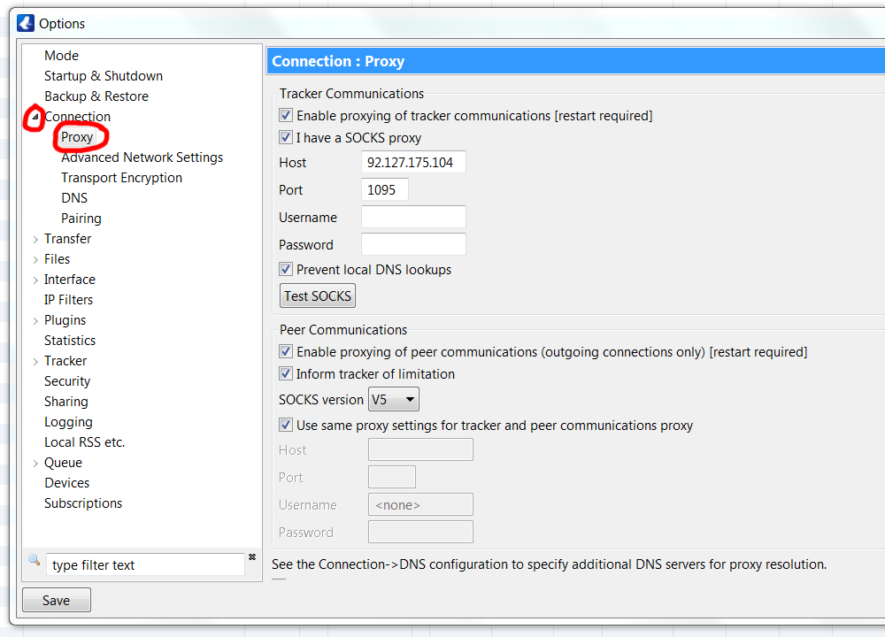The height and width of the screenshot is (637, 885).
Task: Open the Statistics settings
Action: point(70,341)
